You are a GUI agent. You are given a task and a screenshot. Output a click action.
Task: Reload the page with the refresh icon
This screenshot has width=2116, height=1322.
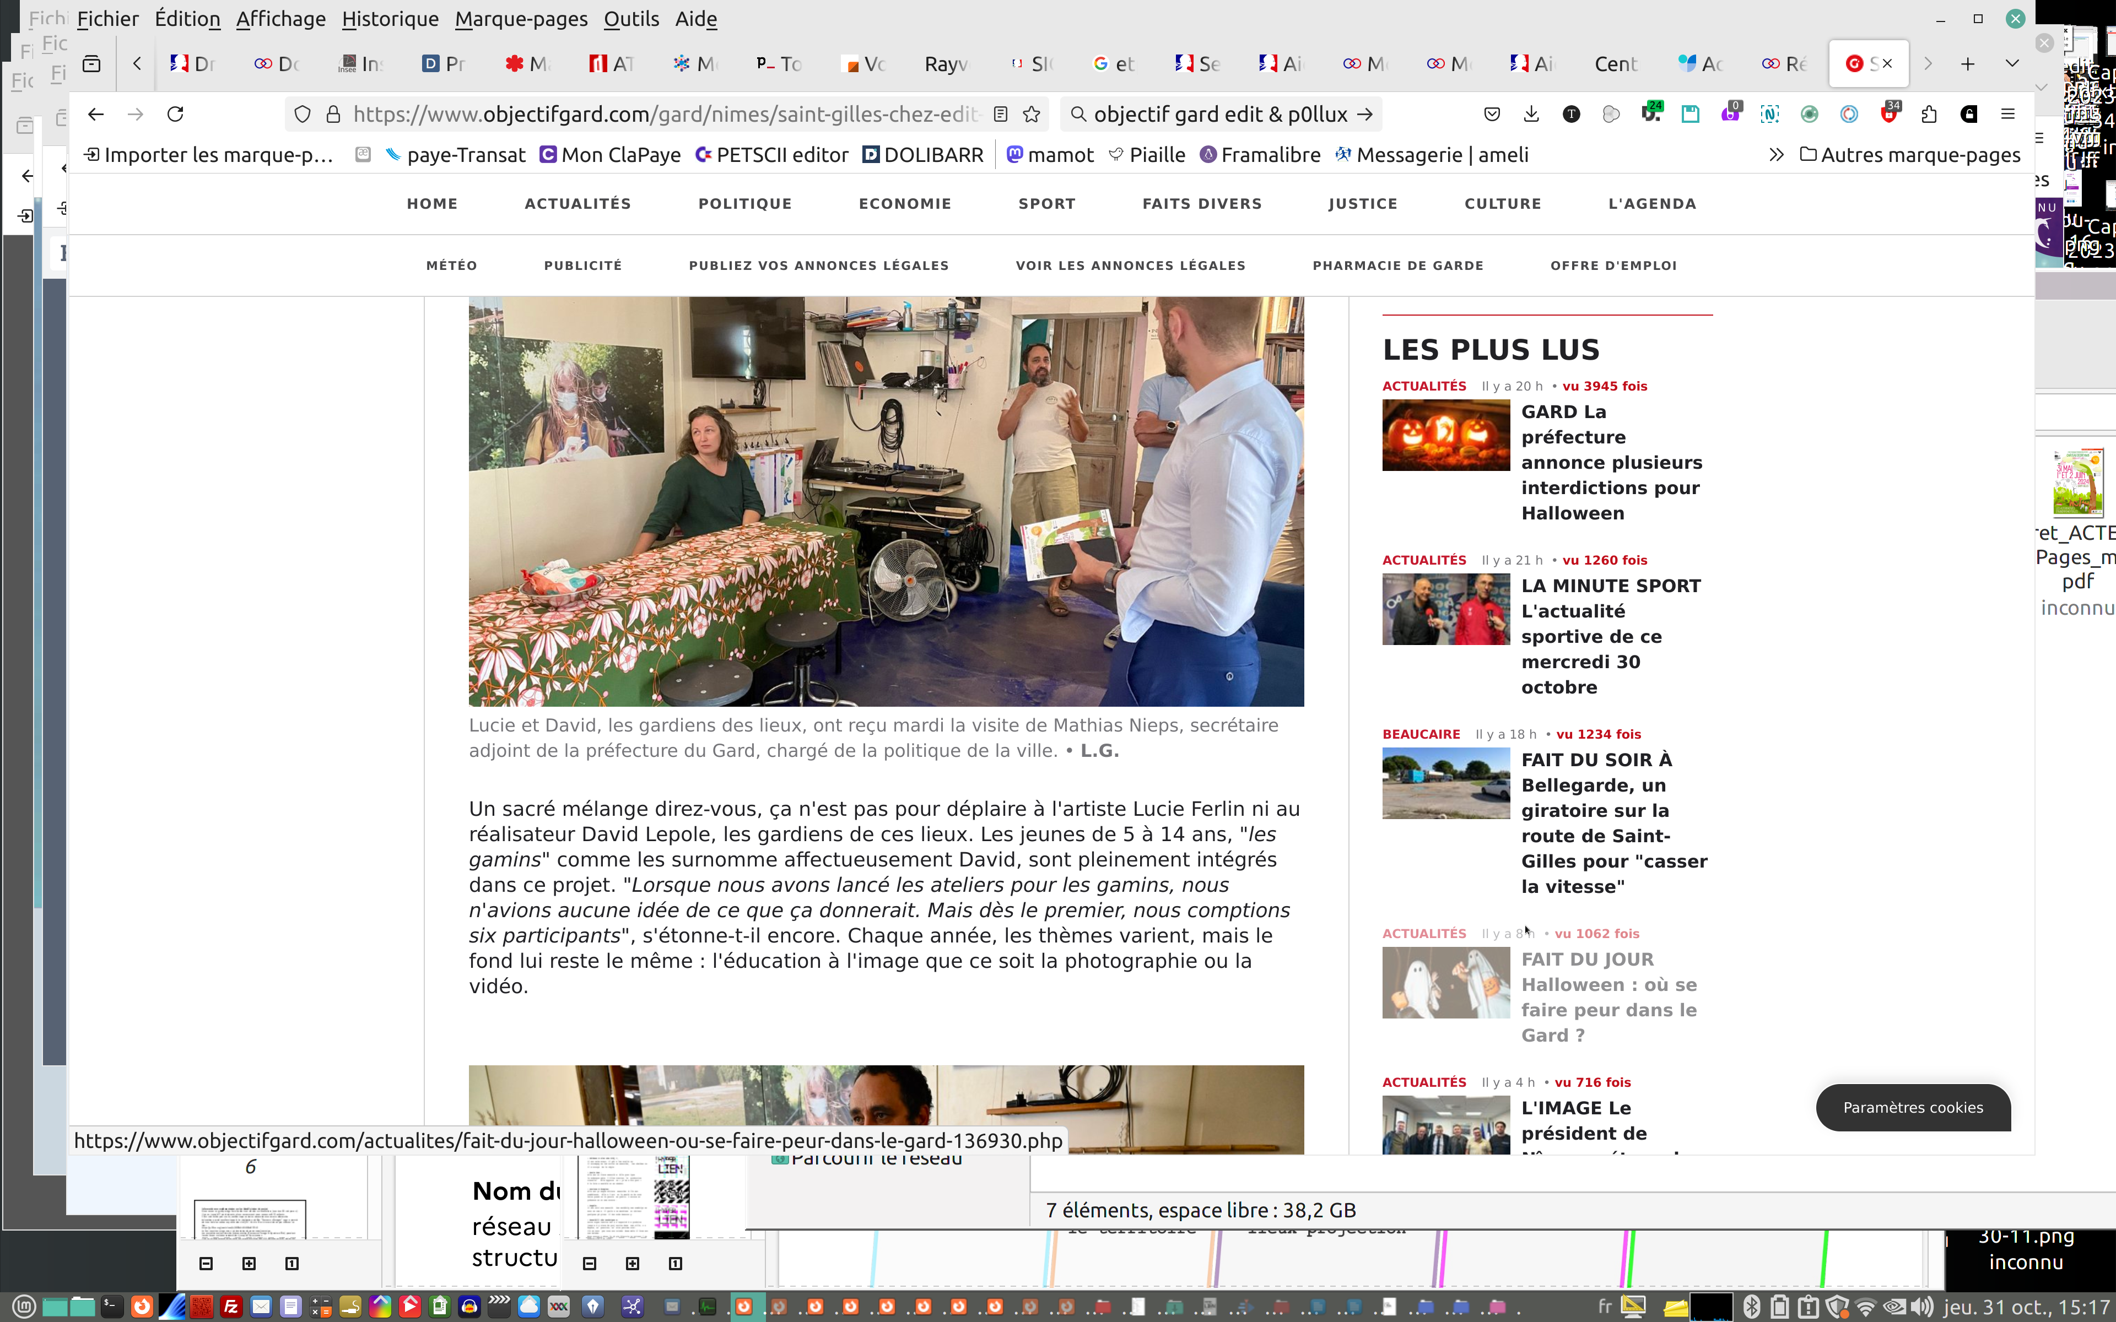pos(175,115)
